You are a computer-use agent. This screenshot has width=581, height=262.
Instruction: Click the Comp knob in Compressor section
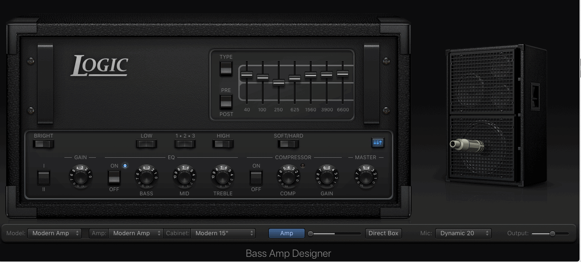(x=288, y=176)
